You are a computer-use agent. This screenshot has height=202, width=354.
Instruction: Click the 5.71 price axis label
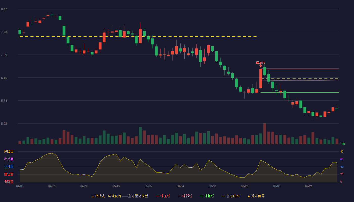[4, 101]
